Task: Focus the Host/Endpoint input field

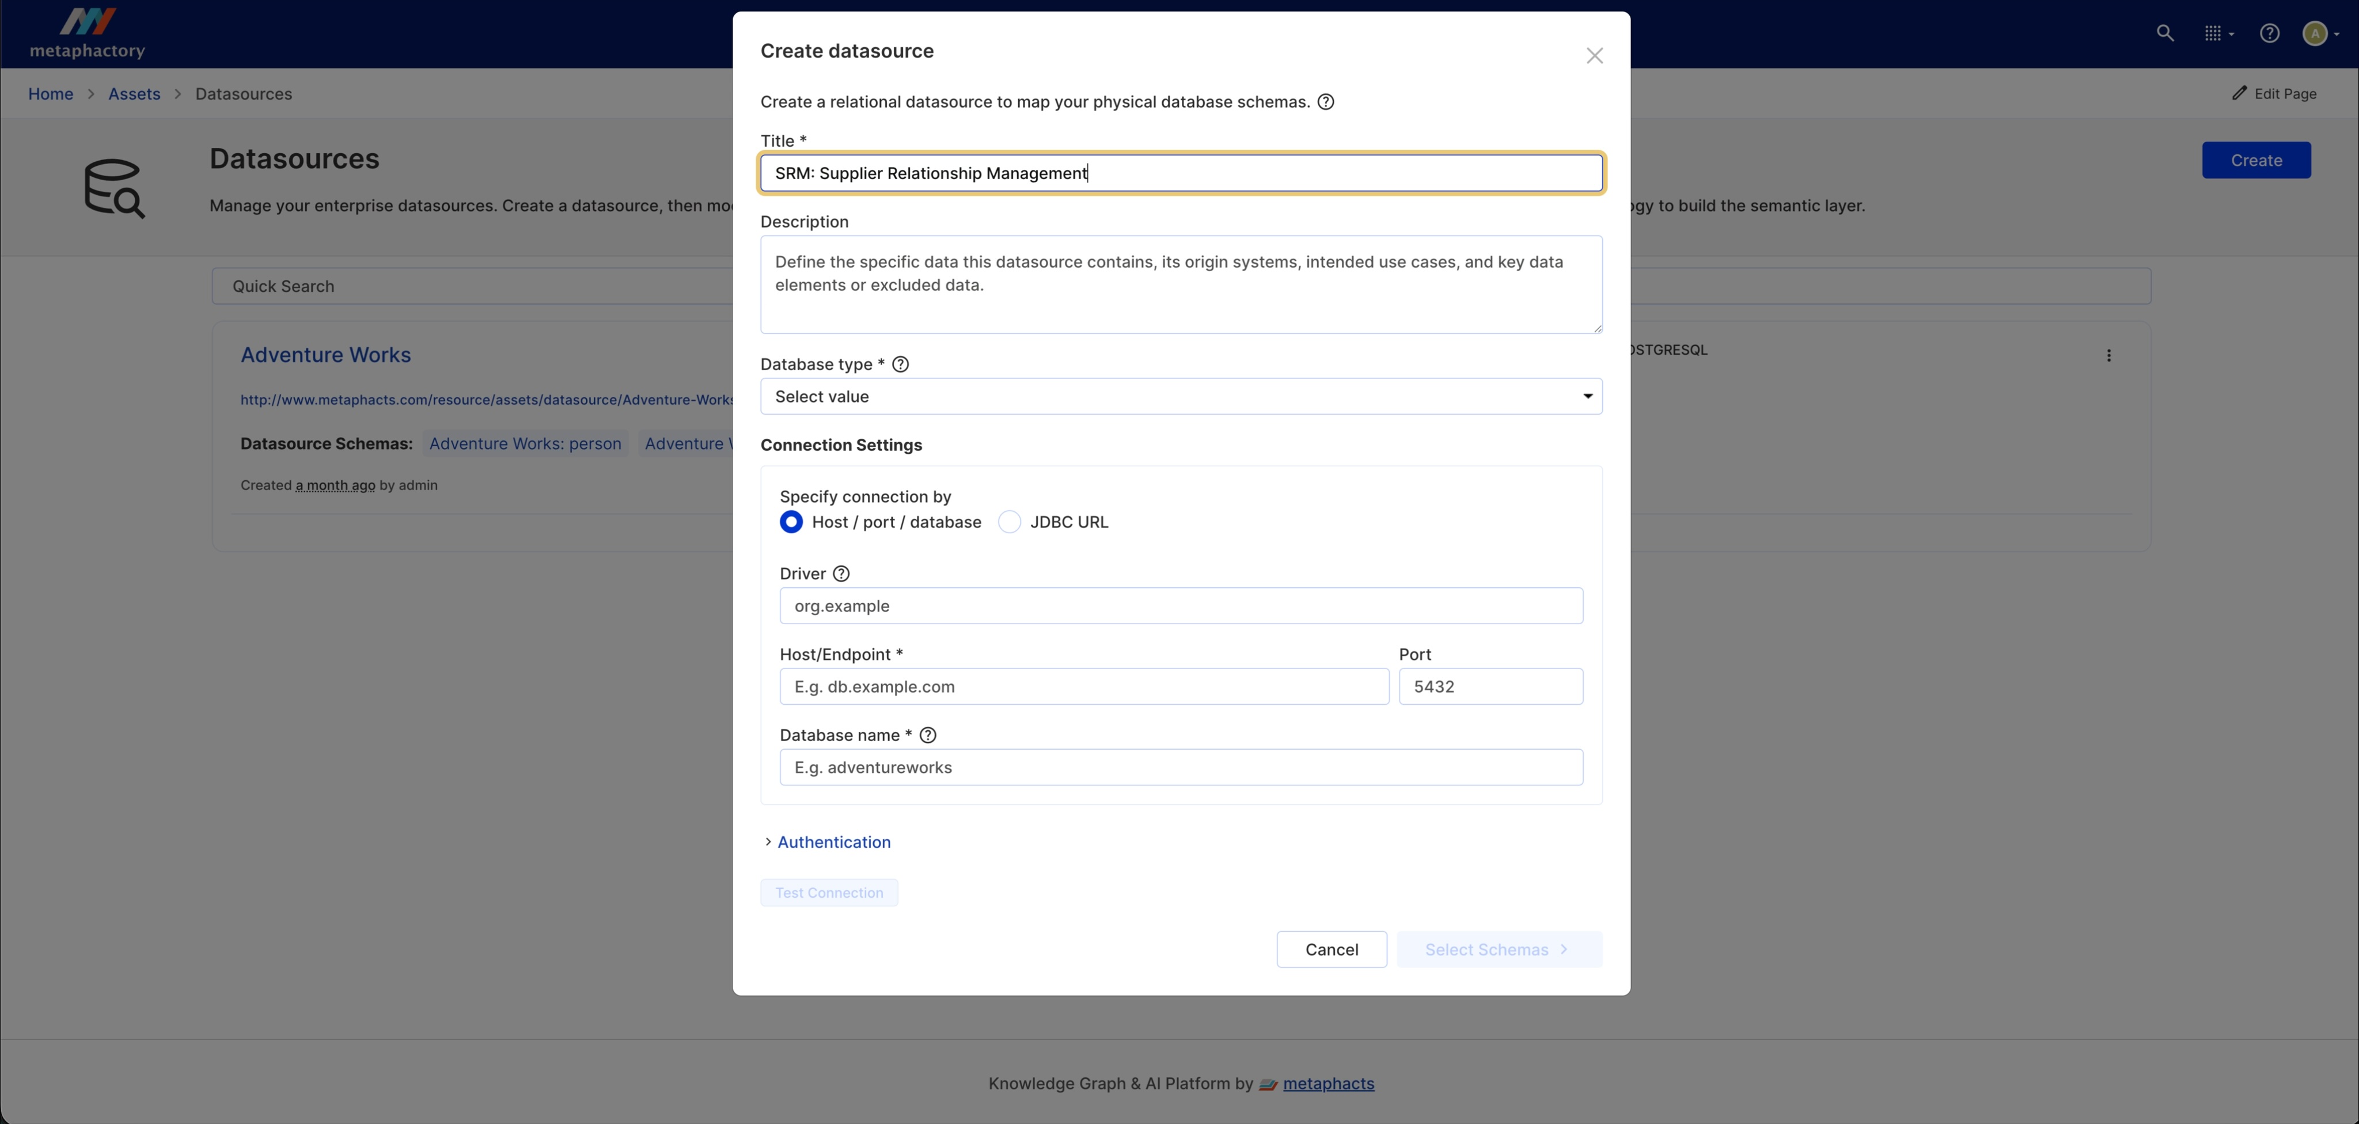Action: (1084, 686)
